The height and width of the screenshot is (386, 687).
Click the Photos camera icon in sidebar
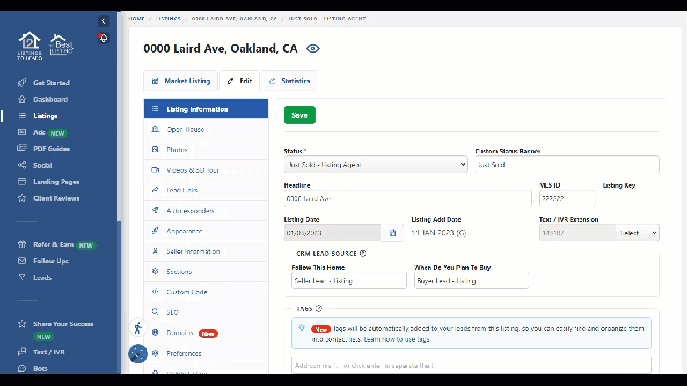155,150
